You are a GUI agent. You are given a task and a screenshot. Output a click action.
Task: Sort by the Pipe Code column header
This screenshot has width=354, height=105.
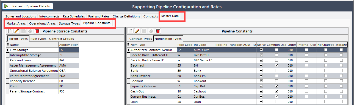click(185, 45)
